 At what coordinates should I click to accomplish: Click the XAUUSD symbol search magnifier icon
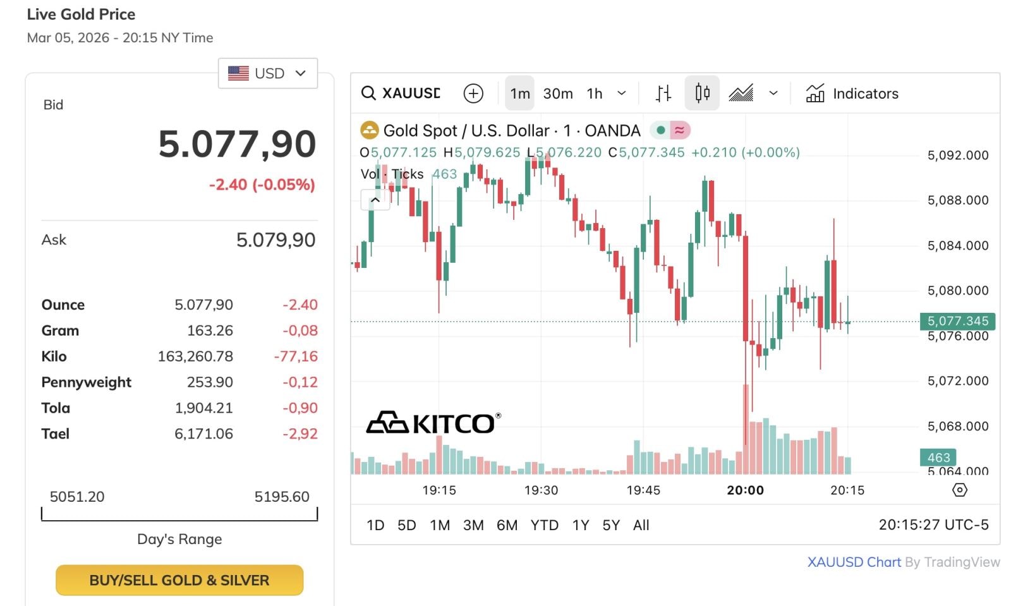pyautogui.click(x=368, y=94)
